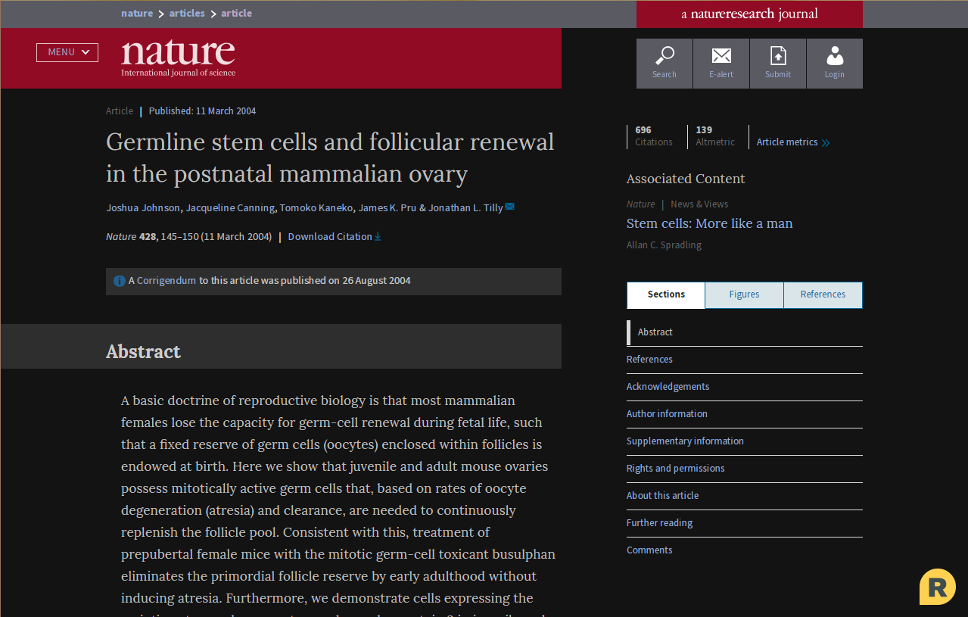
Task: Go to Supplementary information section
Action: click(685, 441)
